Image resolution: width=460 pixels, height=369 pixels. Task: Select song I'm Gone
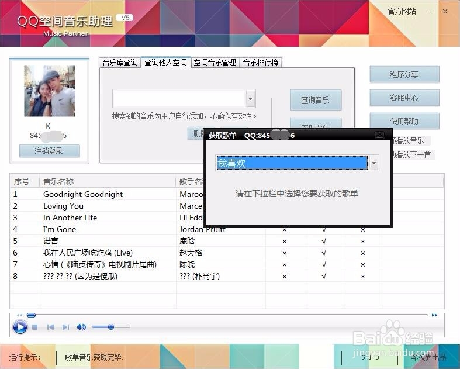click(x=60, y=230)
